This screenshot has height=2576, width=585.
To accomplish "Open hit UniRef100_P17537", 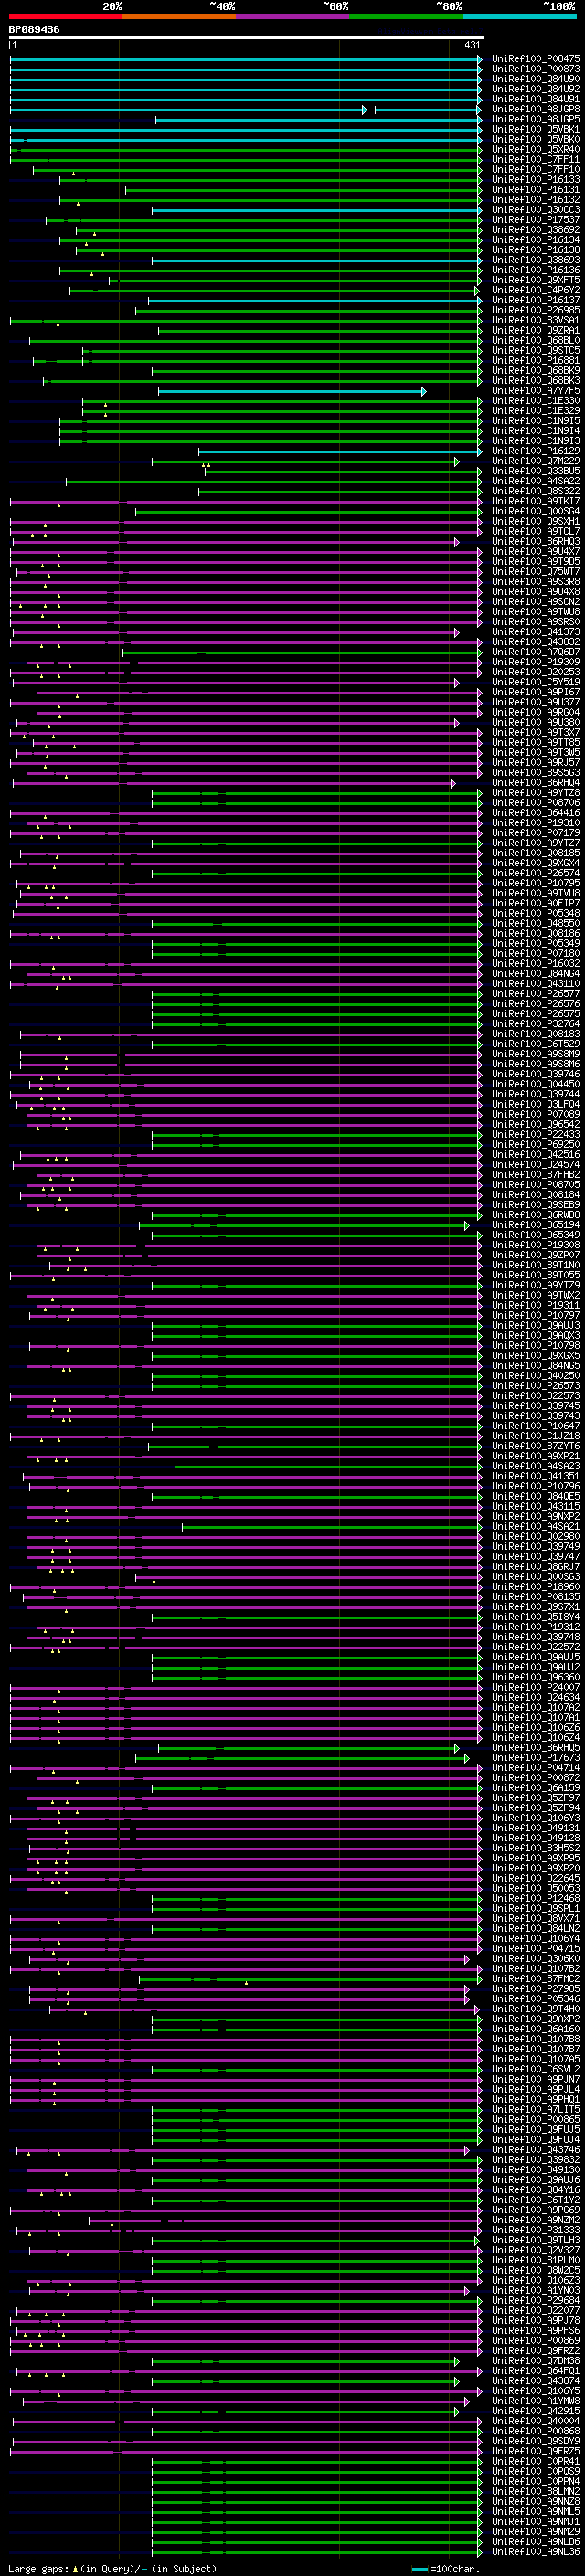I will click(536, 220).
